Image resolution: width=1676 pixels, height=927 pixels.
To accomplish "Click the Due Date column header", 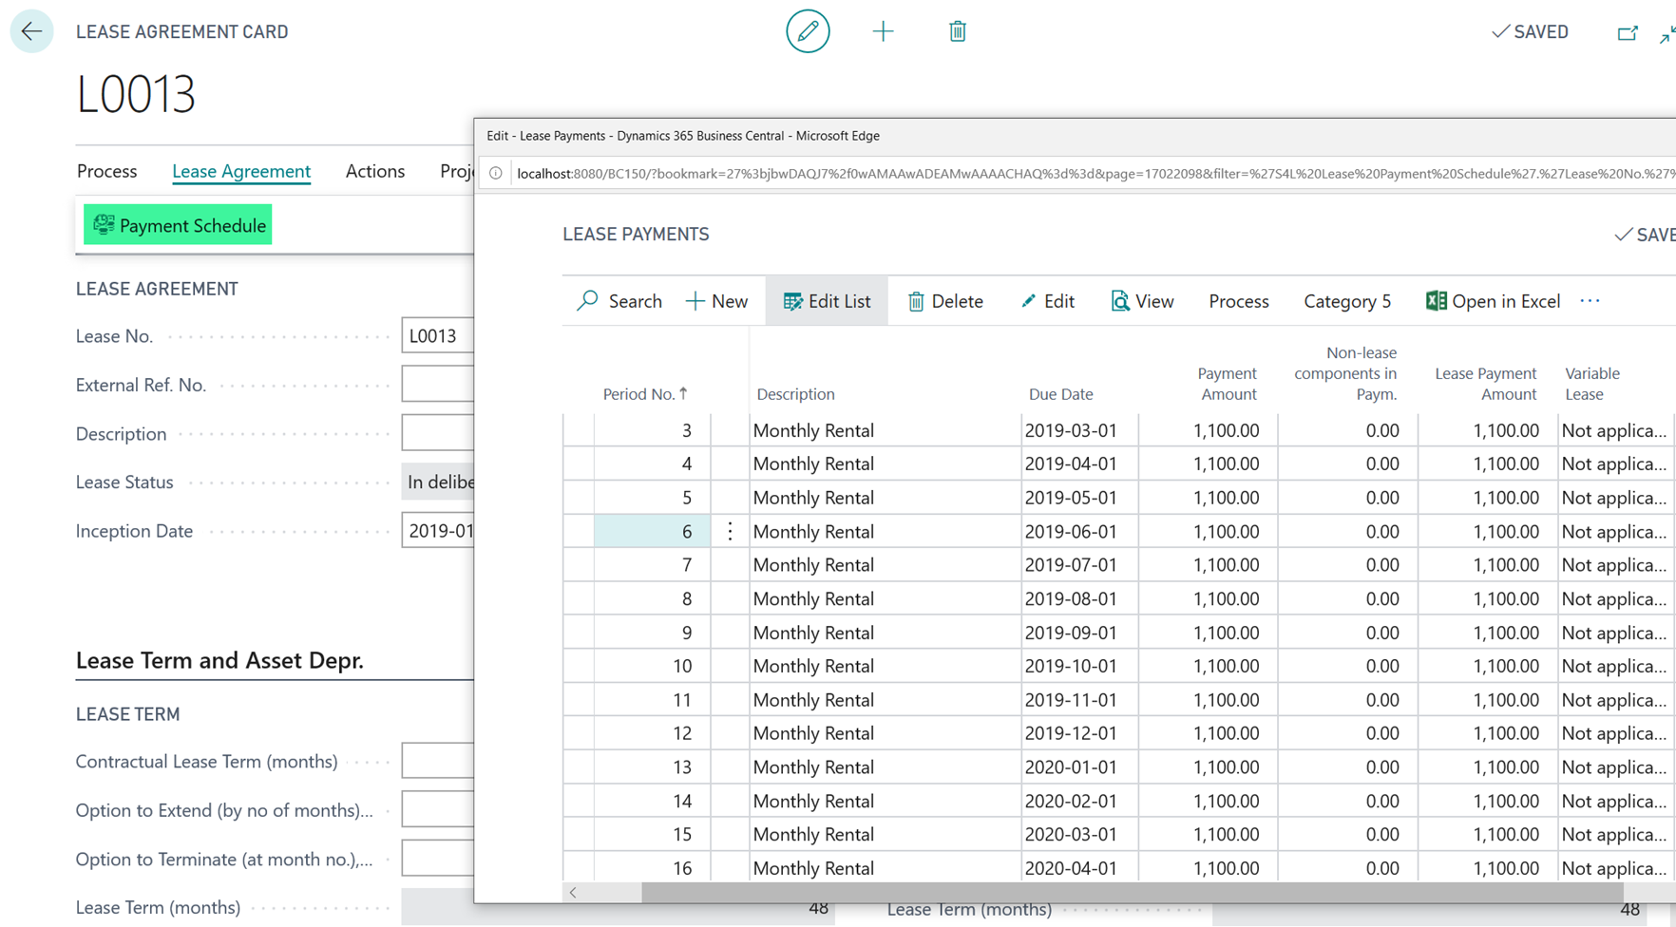I will (x=1060, y=393).
